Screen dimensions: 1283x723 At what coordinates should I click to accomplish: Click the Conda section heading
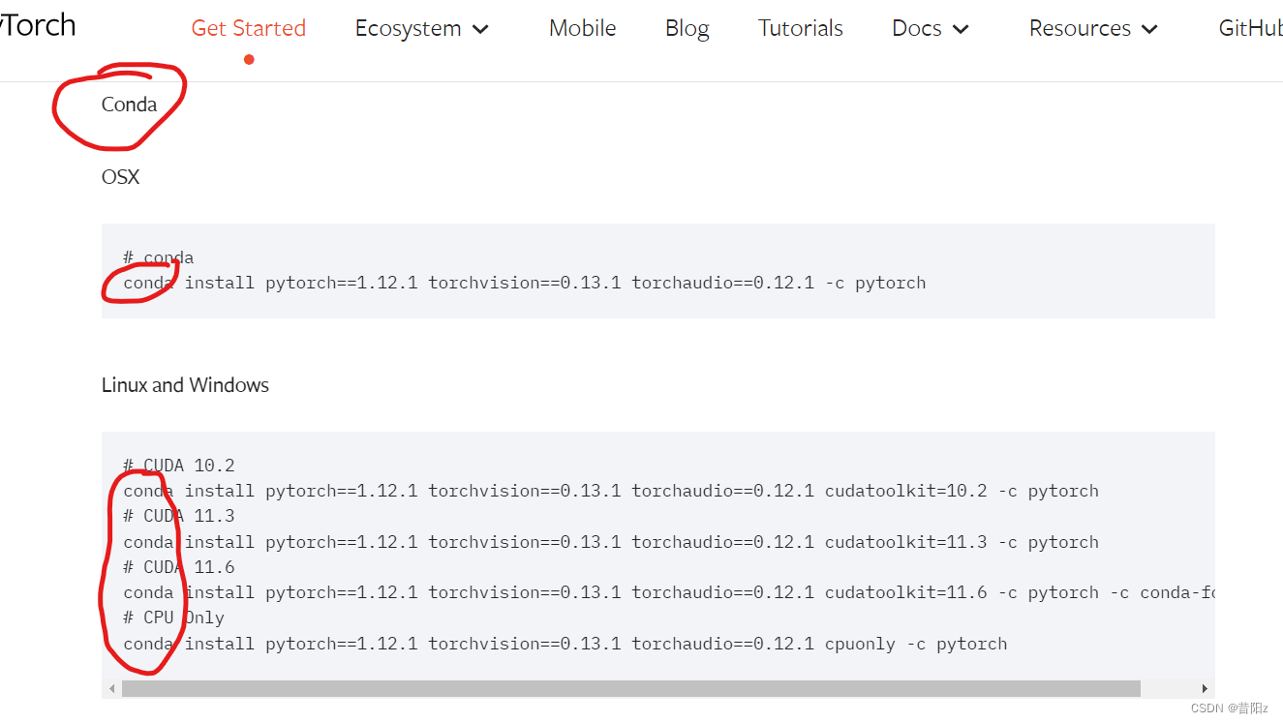132,105
